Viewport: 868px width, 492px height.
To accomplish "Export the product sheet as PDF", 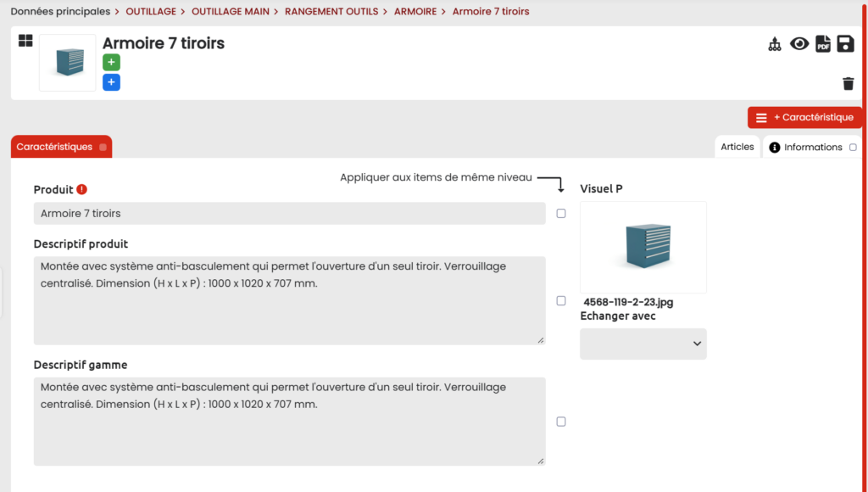I will [x=823, y=44].
